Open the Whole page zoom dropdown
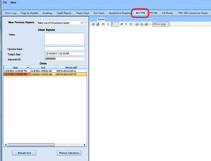211x161 pixels. 161,24
